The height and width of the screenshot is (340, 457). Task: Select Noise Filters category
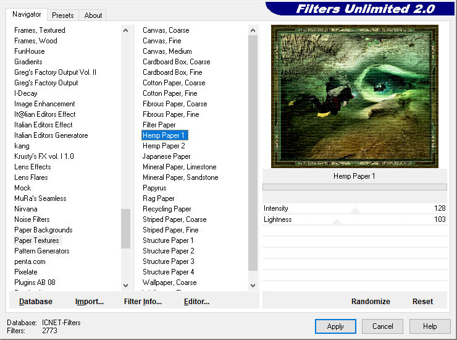pyautogui.click(x=31, y=219)
